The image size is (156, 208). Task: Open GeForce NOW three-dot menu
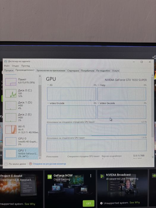click(91, 176)
